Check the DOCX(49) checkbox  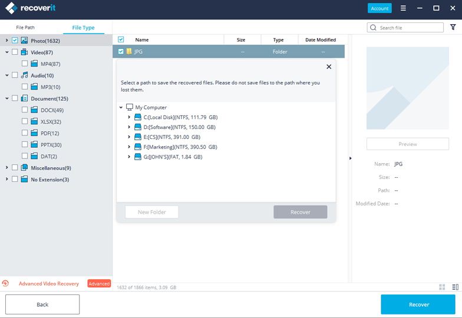25,110
